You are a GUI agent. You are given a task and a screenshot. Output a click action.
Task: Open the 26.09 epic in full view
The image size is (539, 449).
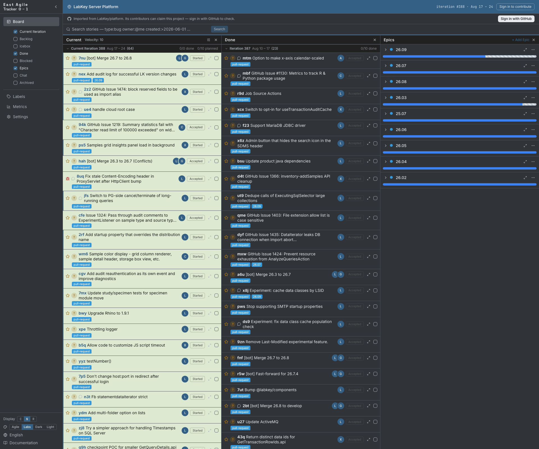[x=525, y=50]
